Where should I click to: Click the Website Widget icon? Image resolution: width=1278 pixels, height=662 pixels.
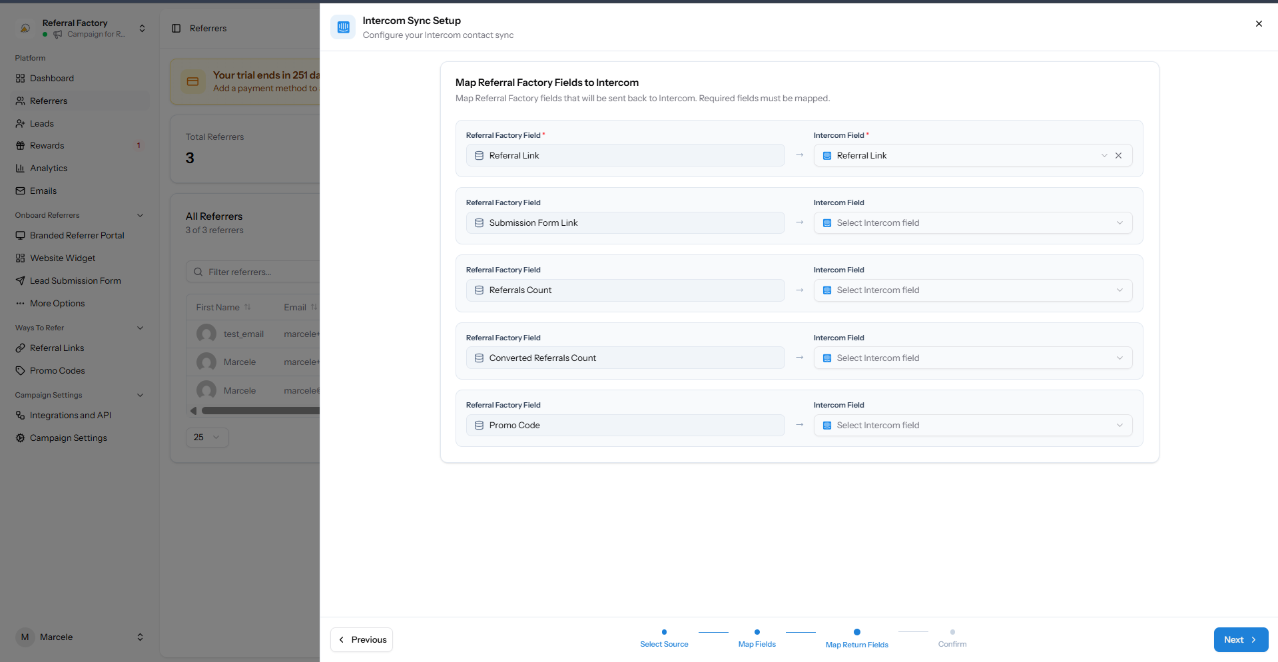coord(20,258)
